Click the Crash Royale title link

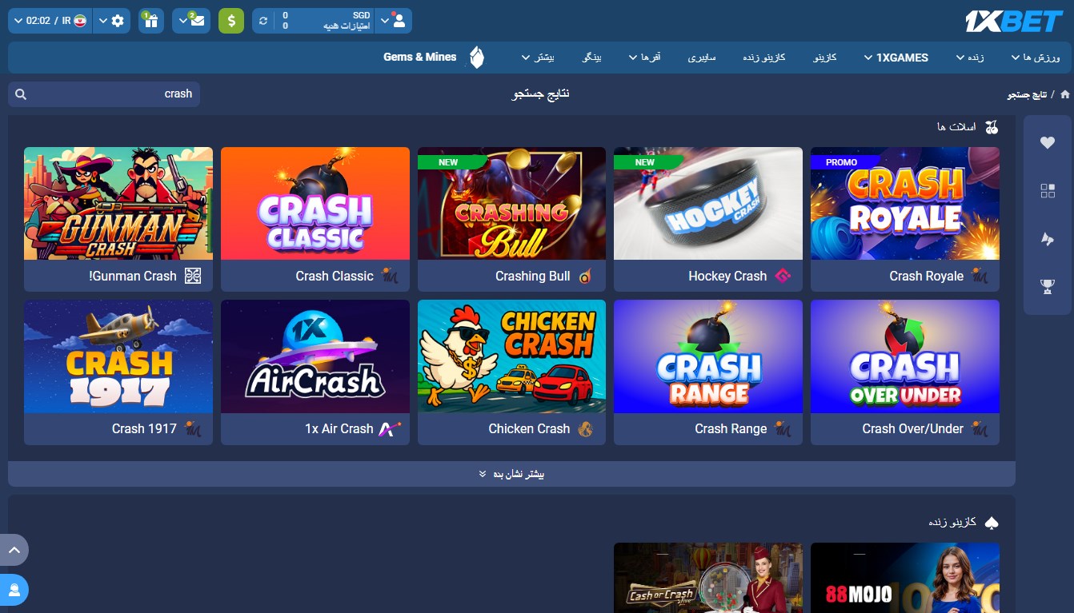[926, 276]
